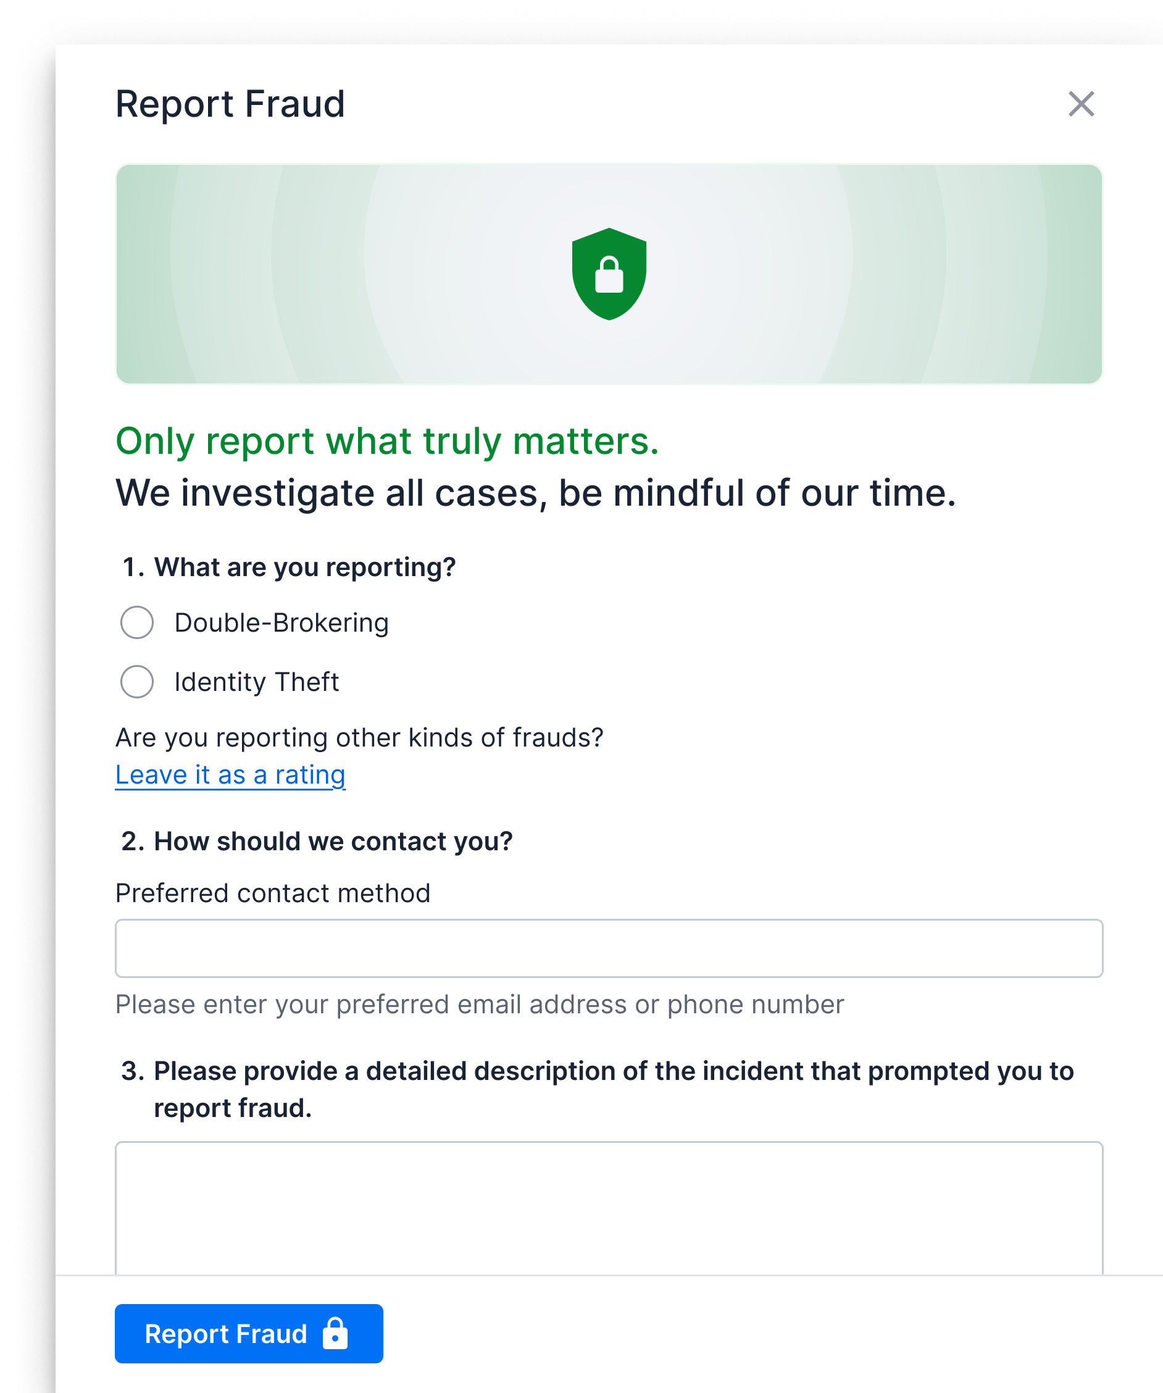Close the Report Fraud dialog
The width and height of the screenshot is (1163, 1393).
pos(1081,104)
